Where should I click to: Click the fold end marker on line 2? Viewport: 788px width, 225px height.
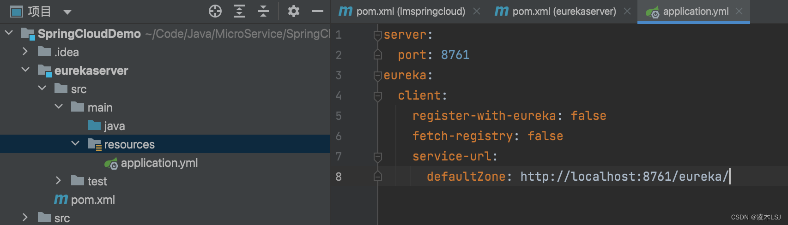[378, 55]
